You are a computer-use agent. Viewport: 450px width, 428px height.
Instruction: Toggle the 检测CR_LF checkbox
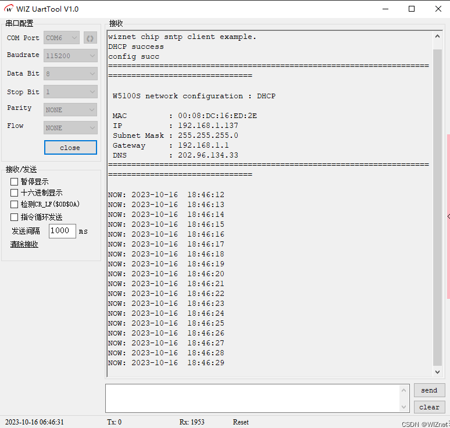14,204
